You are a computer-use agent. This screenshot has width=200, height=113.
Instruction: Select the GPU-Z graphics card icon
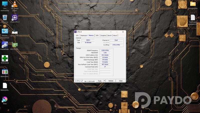click(x=15, y=46)
